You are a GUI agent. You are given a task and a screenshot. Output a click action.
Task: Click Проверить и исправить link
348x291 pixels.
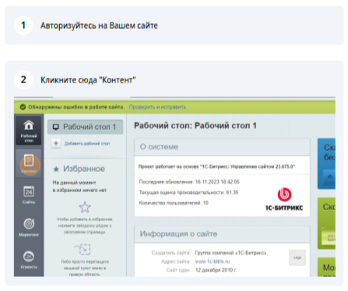point(157,107)
